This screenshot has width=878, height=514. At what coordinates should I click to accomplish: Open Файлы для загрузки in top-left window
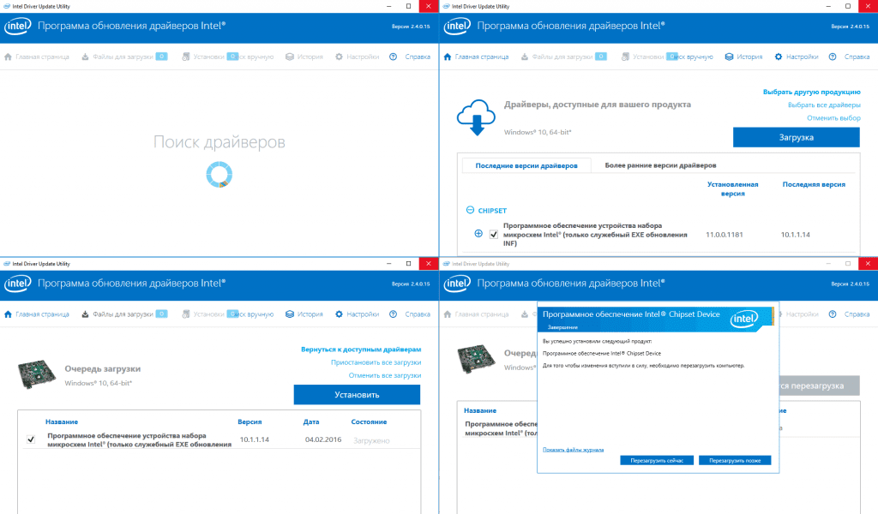(x=123, y=57)
